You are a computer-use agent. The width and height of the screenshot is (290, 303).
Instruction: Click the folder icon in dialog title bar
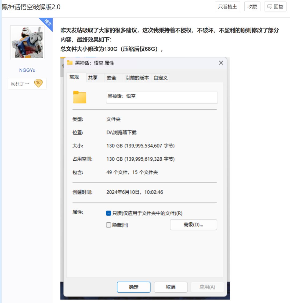(x=70, y=63)
